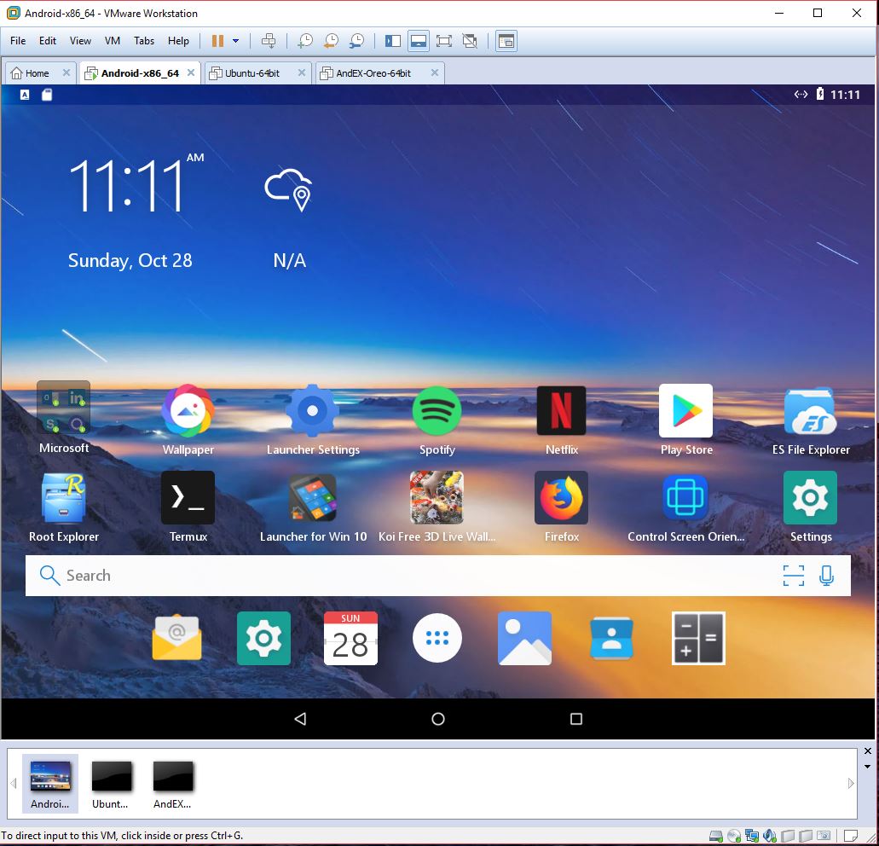Open the app drawer button
879x846 pixels.
(x=437, y=638)
